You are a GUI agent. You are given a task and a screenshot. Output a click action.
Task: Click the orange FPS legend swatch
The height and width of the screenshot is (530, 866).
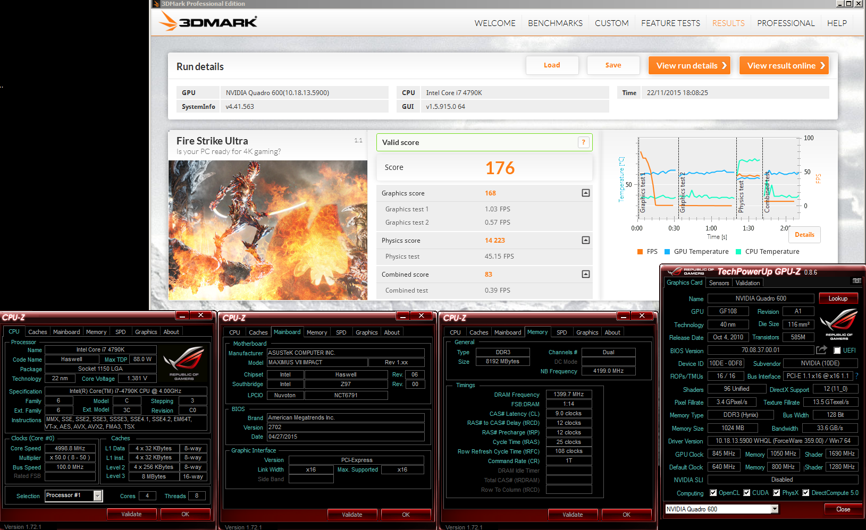[x=640, y=252]
